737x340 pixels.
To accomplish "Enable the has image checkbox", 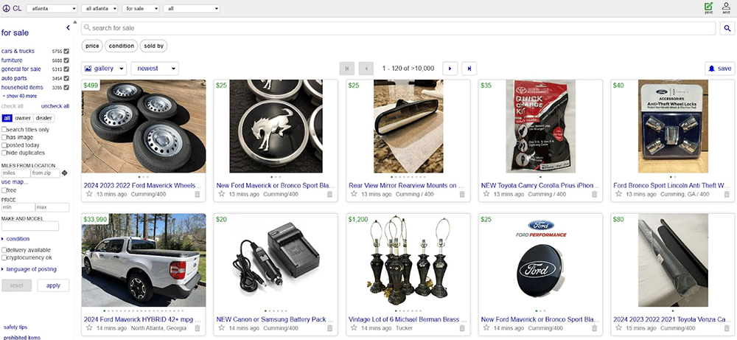I will pos(4,137).
